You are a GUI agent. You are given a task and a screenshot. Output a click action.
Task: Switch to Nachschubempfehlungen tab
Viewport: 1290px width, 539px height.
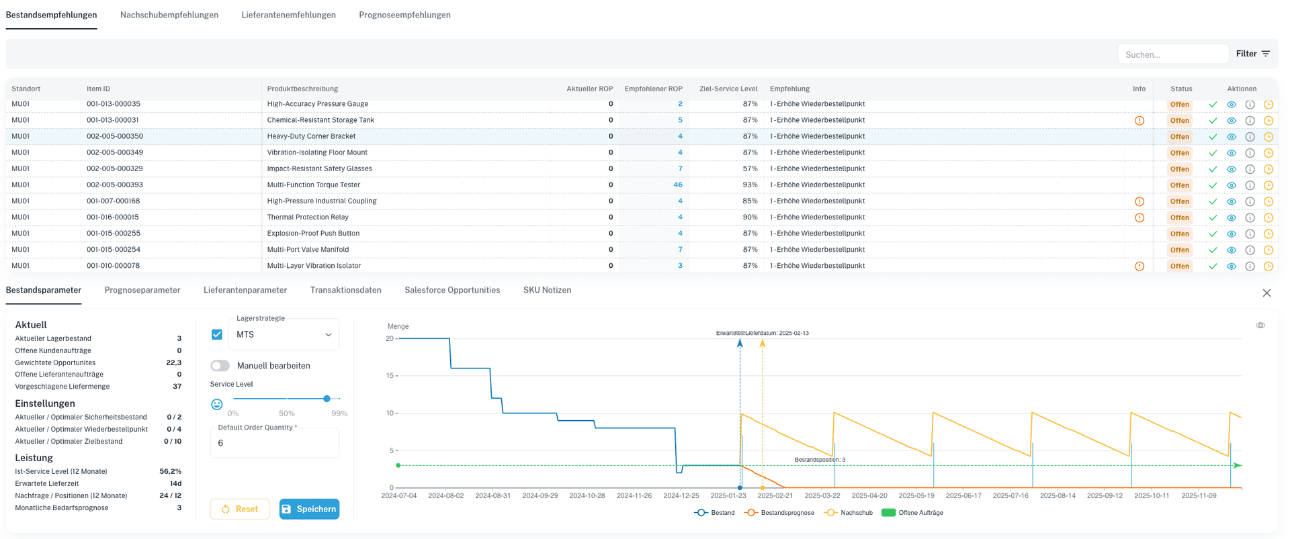169,15
